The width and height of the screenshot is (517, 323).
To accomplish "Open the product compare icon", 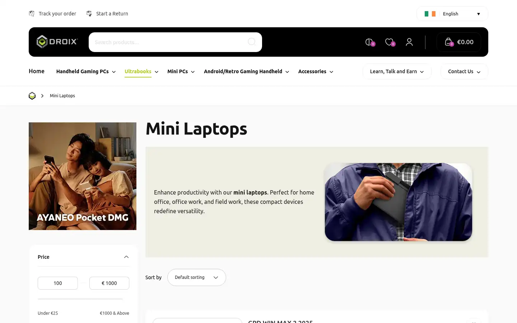I will (x=369, y=42).
